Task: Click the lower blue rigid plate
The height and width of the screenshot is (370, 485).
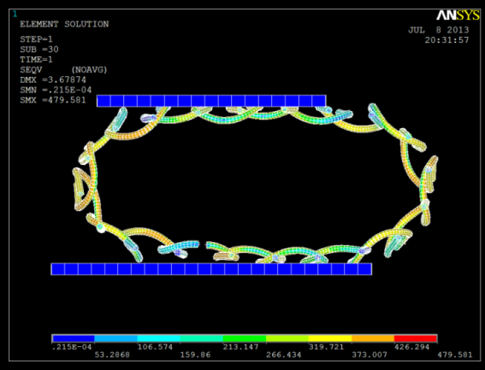Action: point(211,269)
